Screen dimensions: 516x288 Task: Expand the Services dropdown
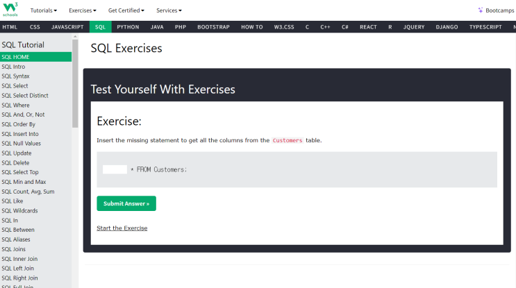[x=169, y=10]
